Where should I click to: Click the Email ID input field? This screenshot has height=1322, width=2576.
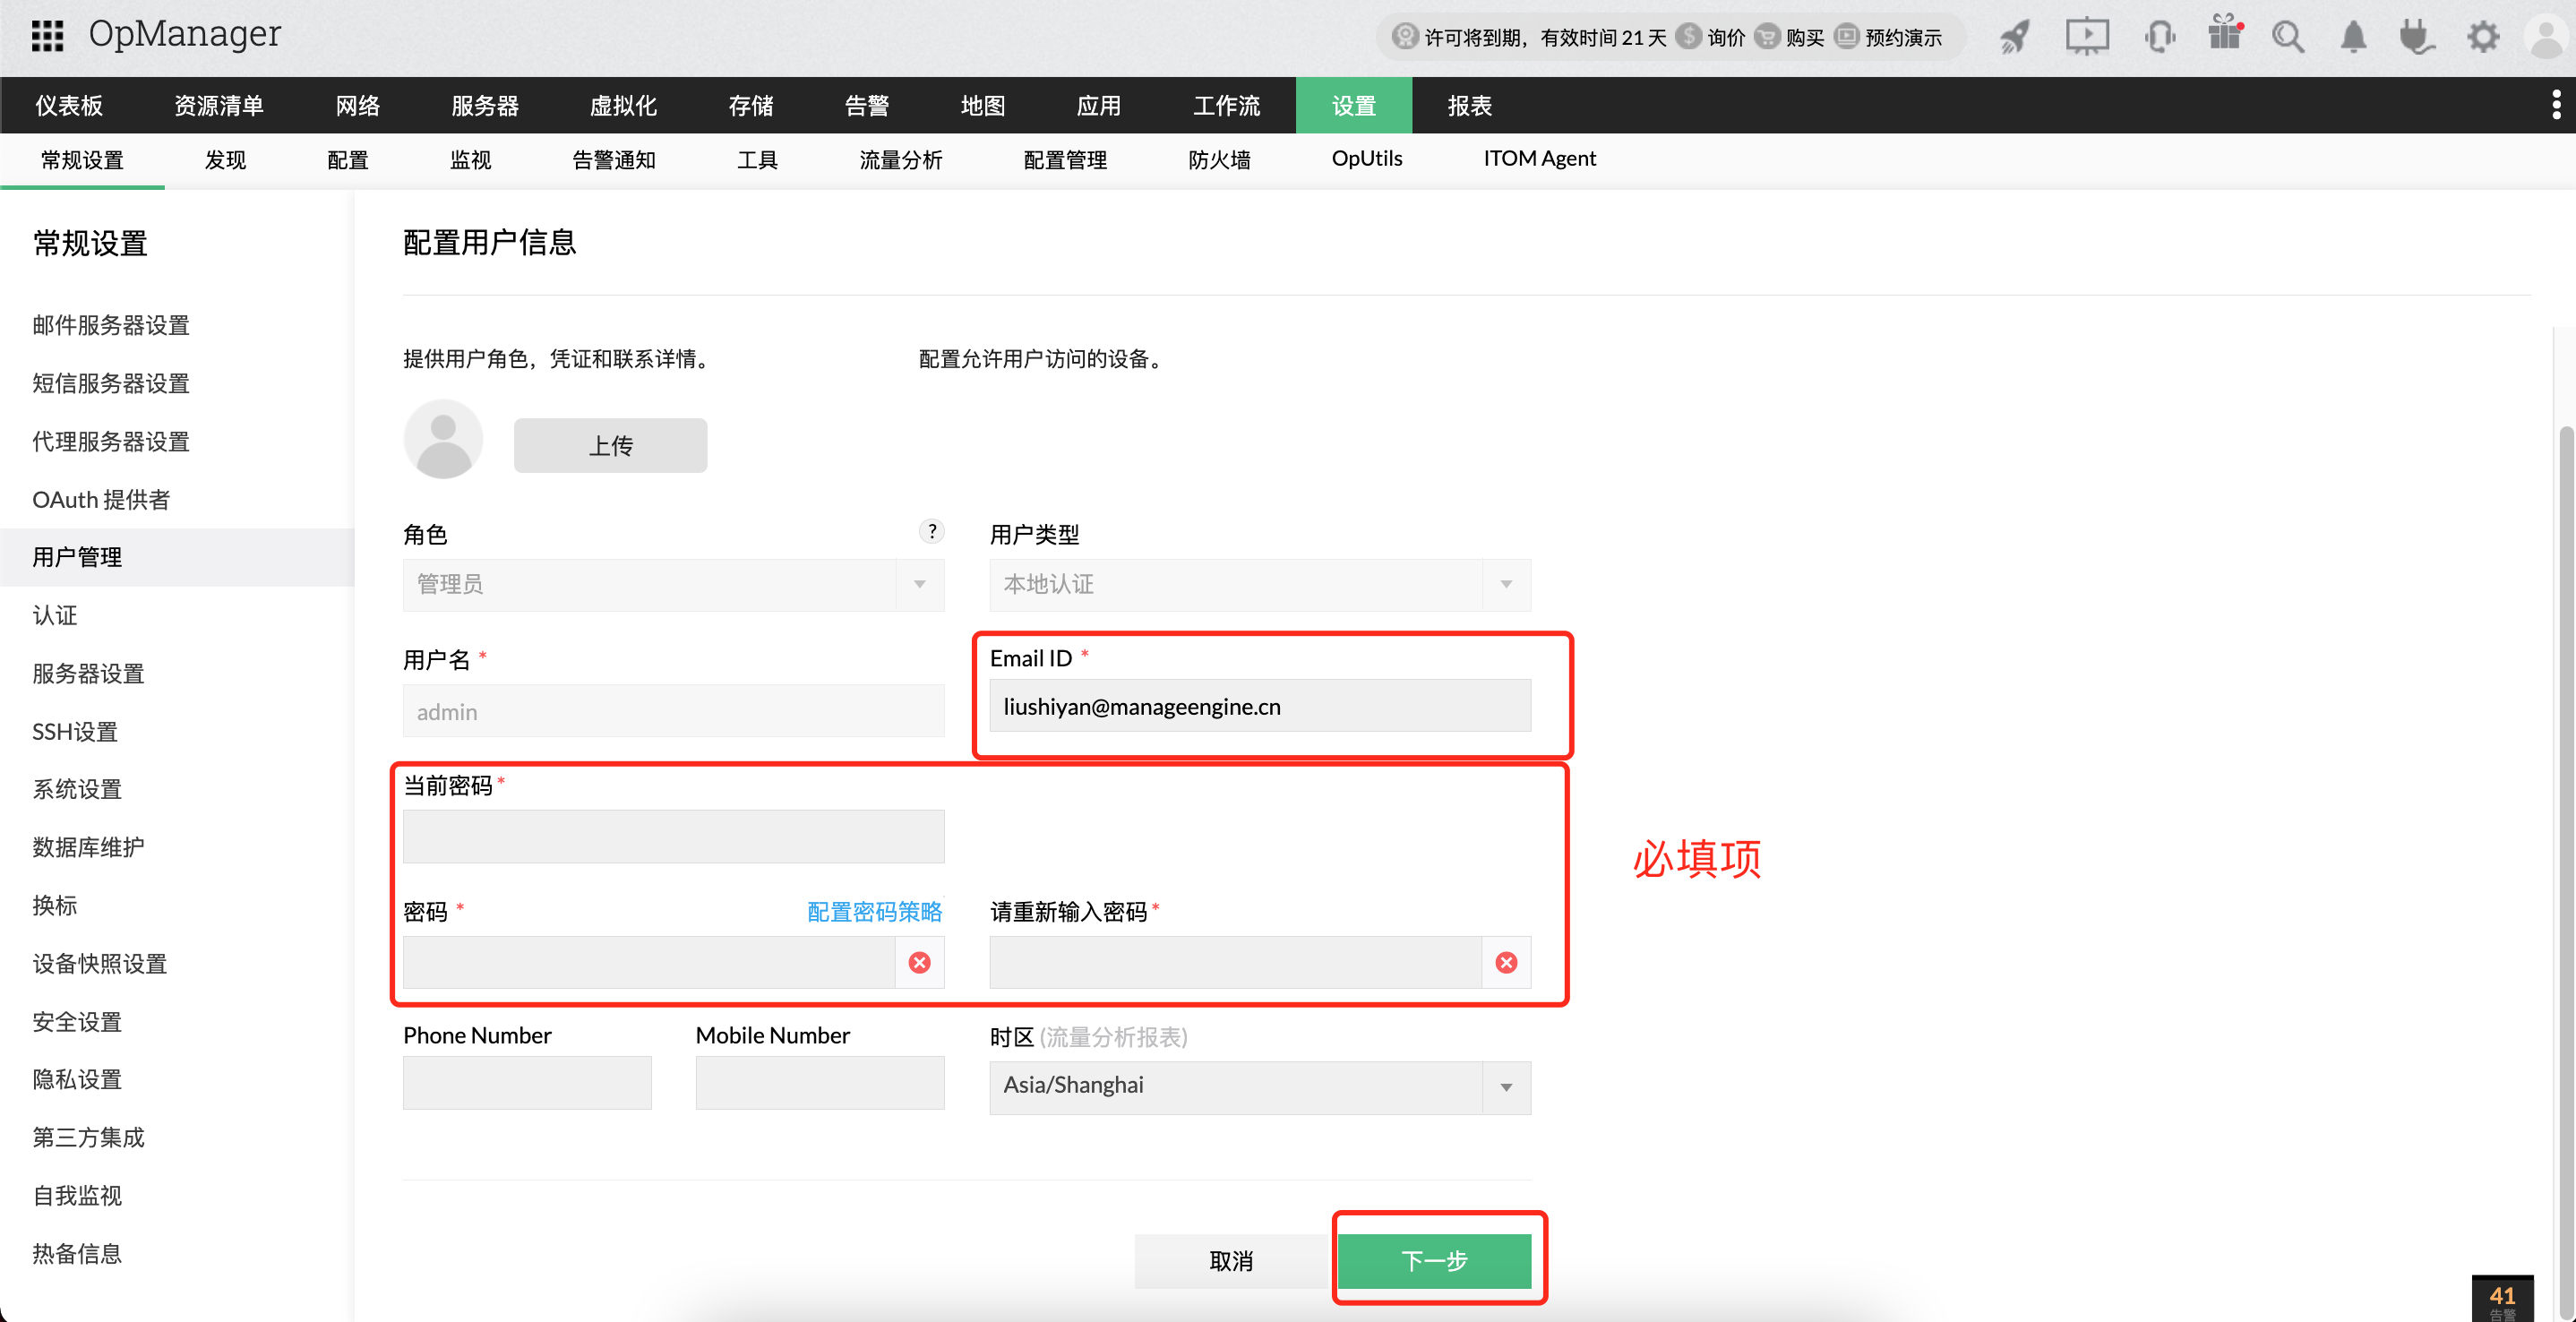pyautogui.click(x=1260, y=706)
